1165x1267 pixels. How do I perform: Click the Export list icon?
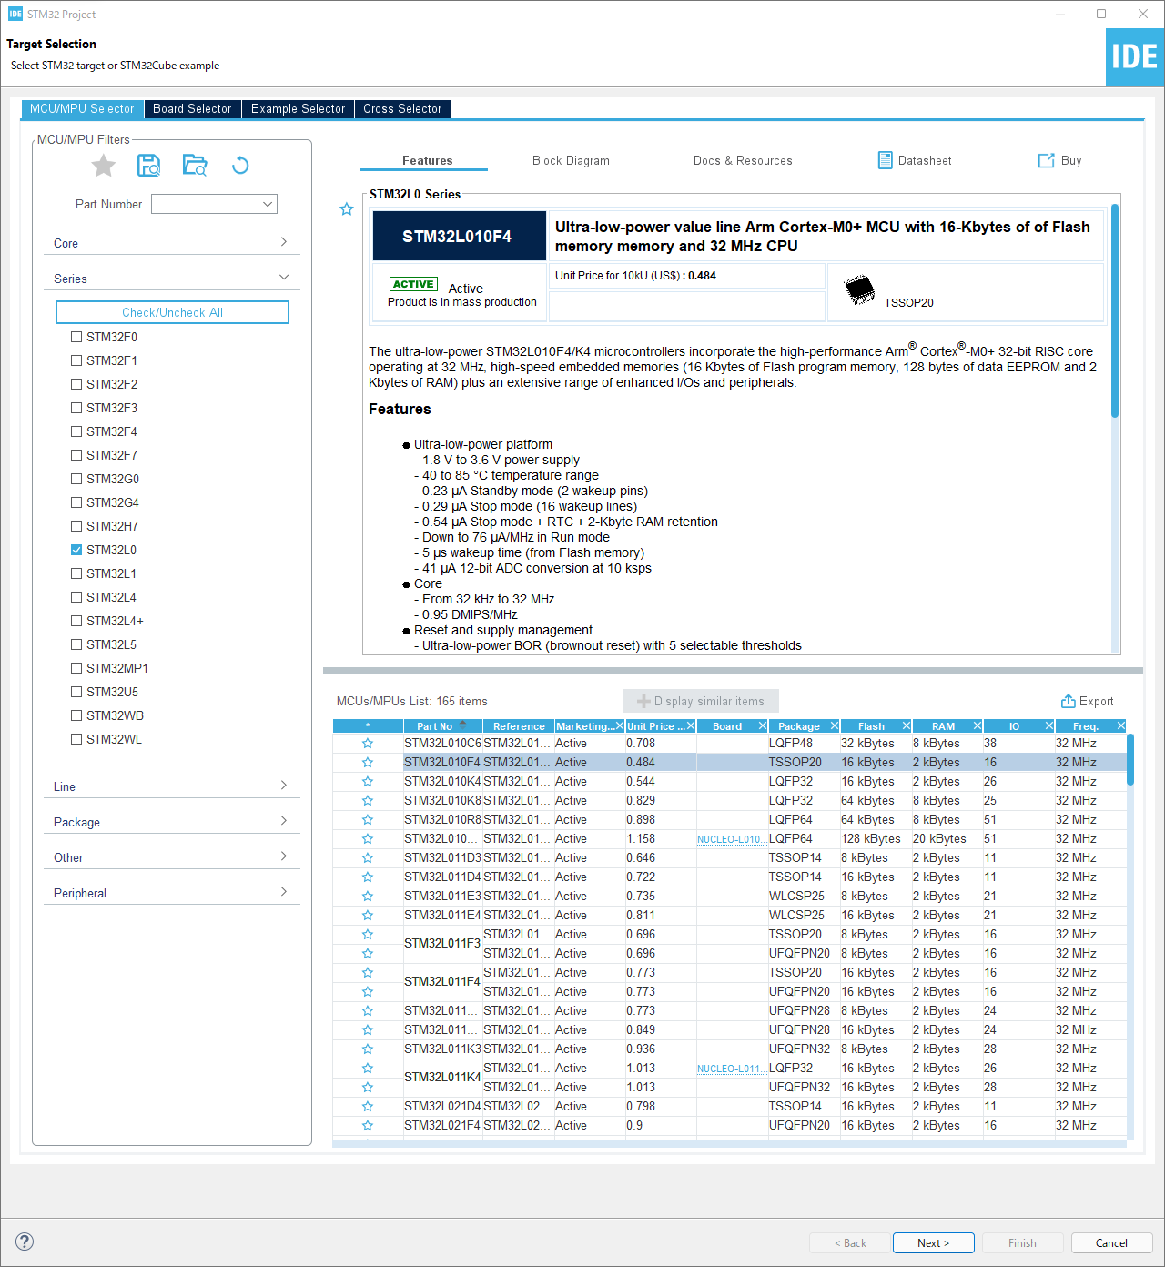click(x=1069, y=702)
